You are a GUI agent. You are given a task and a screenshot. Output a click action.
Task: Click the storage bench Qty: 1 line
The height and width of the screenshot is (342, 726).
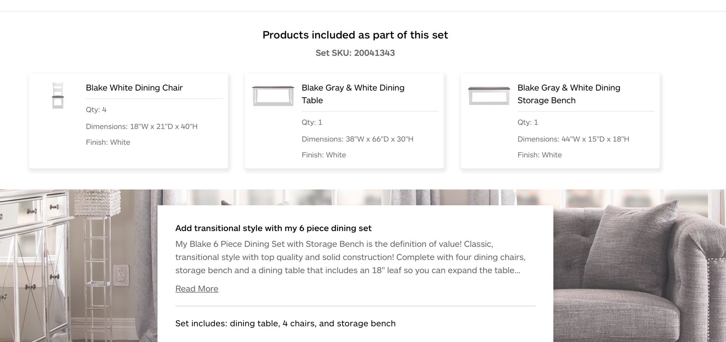pyautogui.click(x=528, y=122)
